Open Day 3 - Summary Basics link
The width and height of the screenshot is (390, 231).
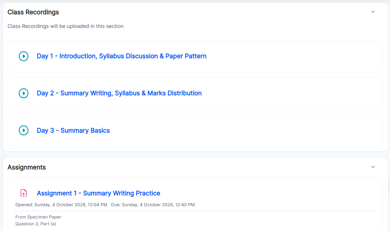73,130
